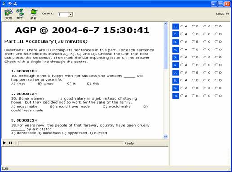Jump to question 5 number button
This screenshot has width=232, height=172.
[x=175, y=57]
